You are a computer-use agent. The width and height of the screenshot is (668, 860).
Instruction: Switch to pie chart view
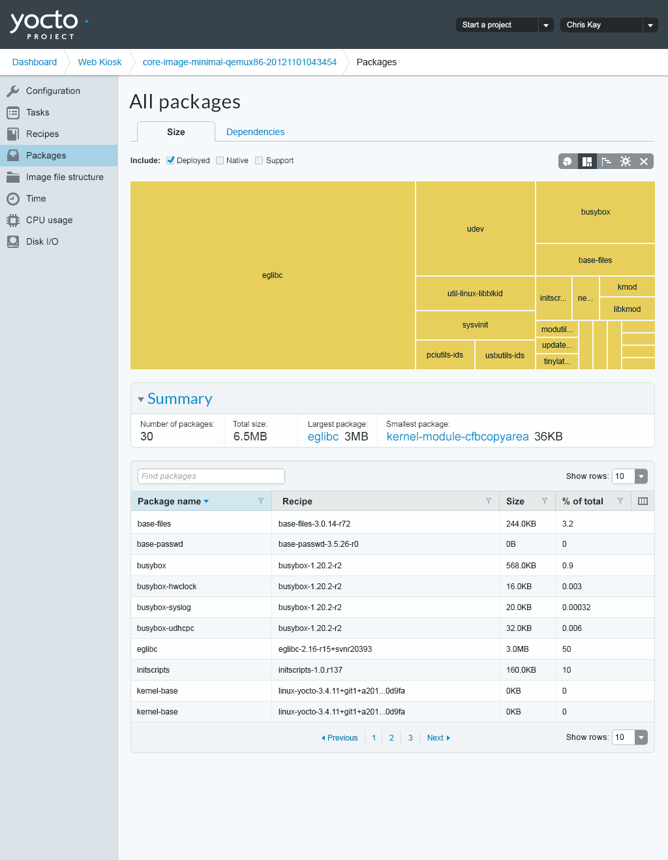point(568,161)
